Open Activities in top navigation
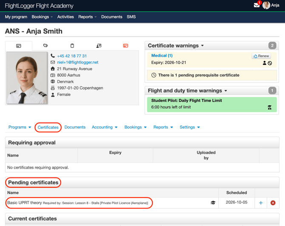This screenshot has width=285, height=226. pyautogui.click(x=66, y=17)
